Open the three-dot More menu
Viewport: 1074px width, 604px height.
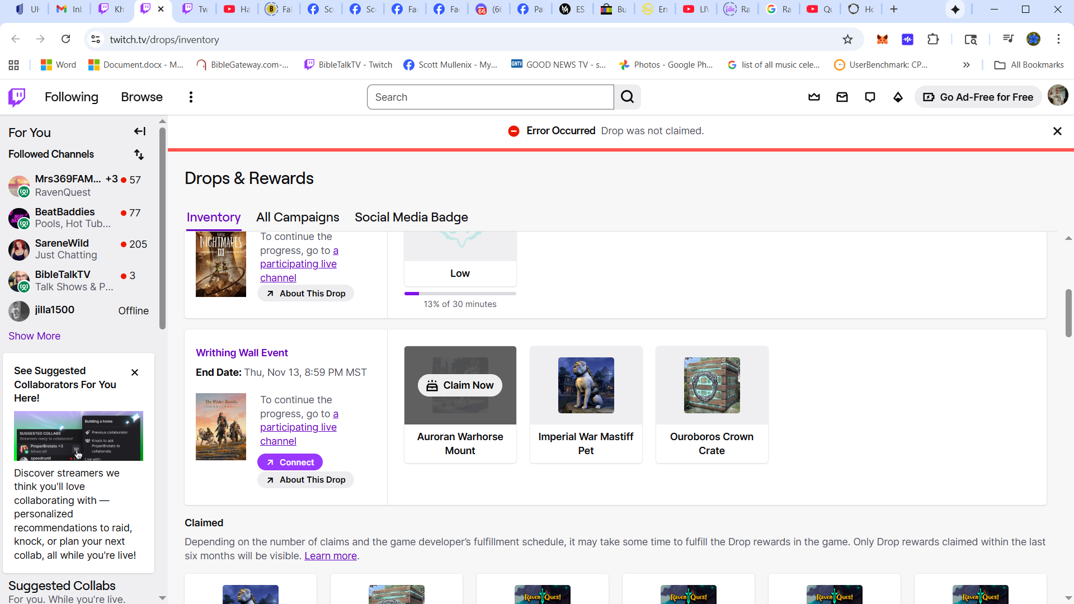[191, 97]
